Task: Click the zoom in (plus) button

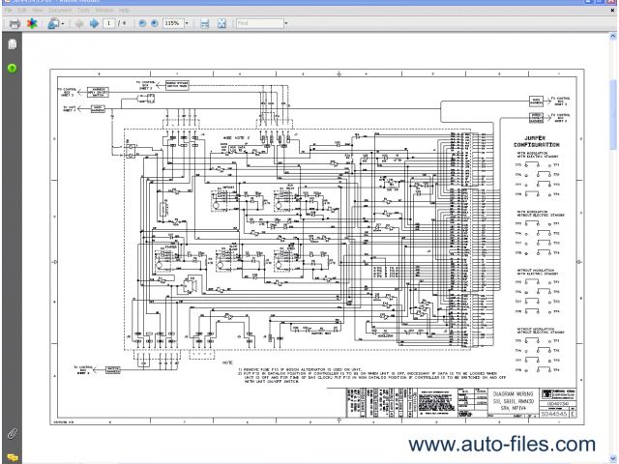Action: pyautogui.click(x=156, y=21)
